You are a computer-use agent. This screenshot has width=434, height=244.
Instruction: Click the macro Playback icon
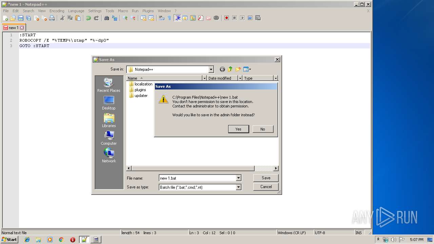(242, 18)
